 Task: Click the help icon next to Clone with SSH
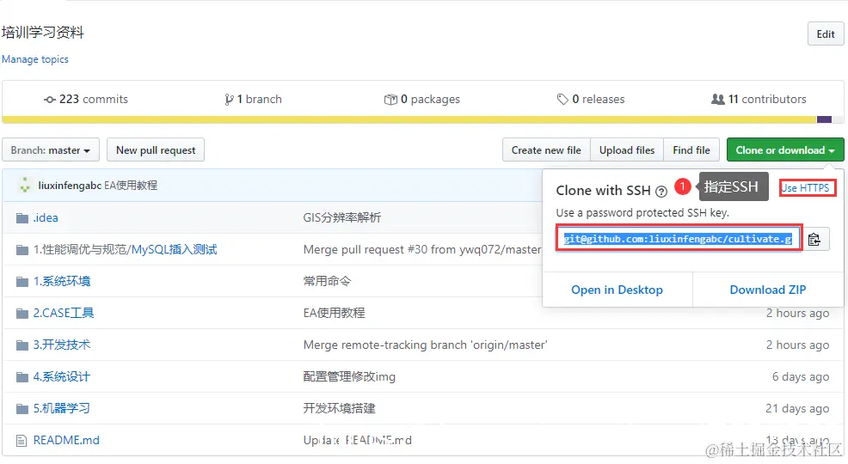click(x=661, y=192)
